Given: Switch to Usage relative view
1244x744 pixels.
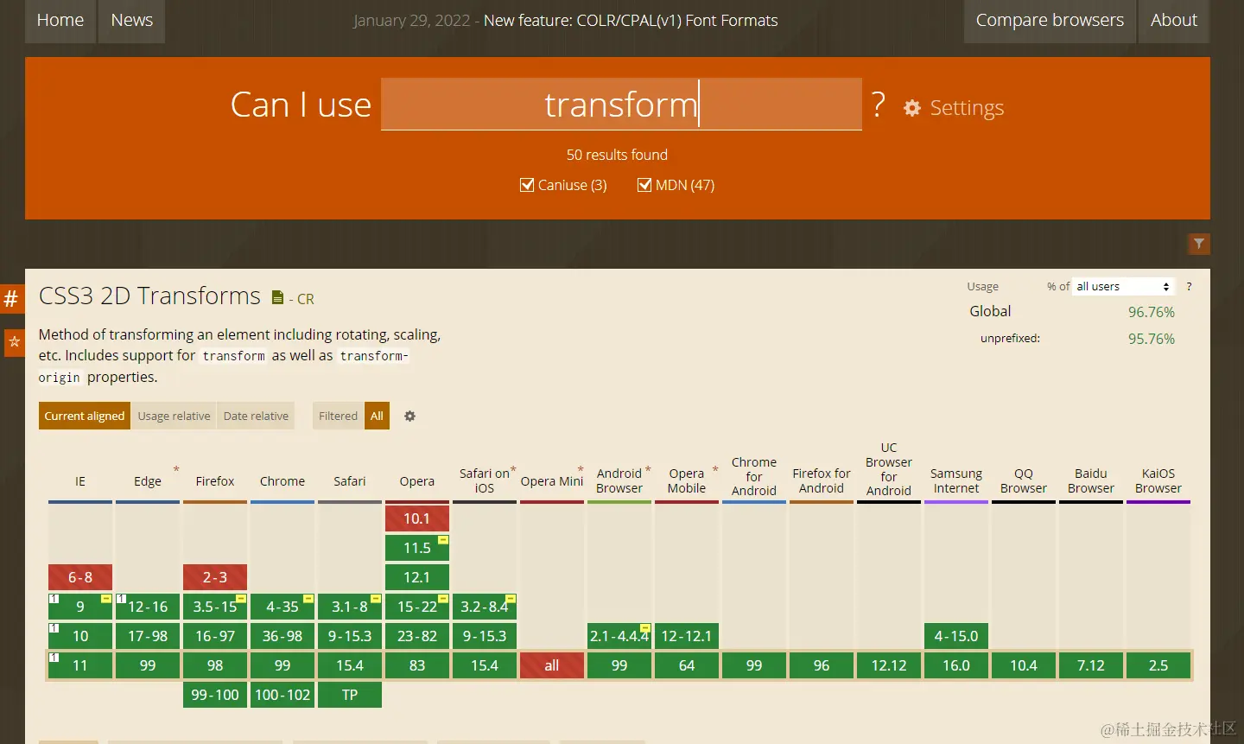Looking at the screenshot, I should coord(174,416).
